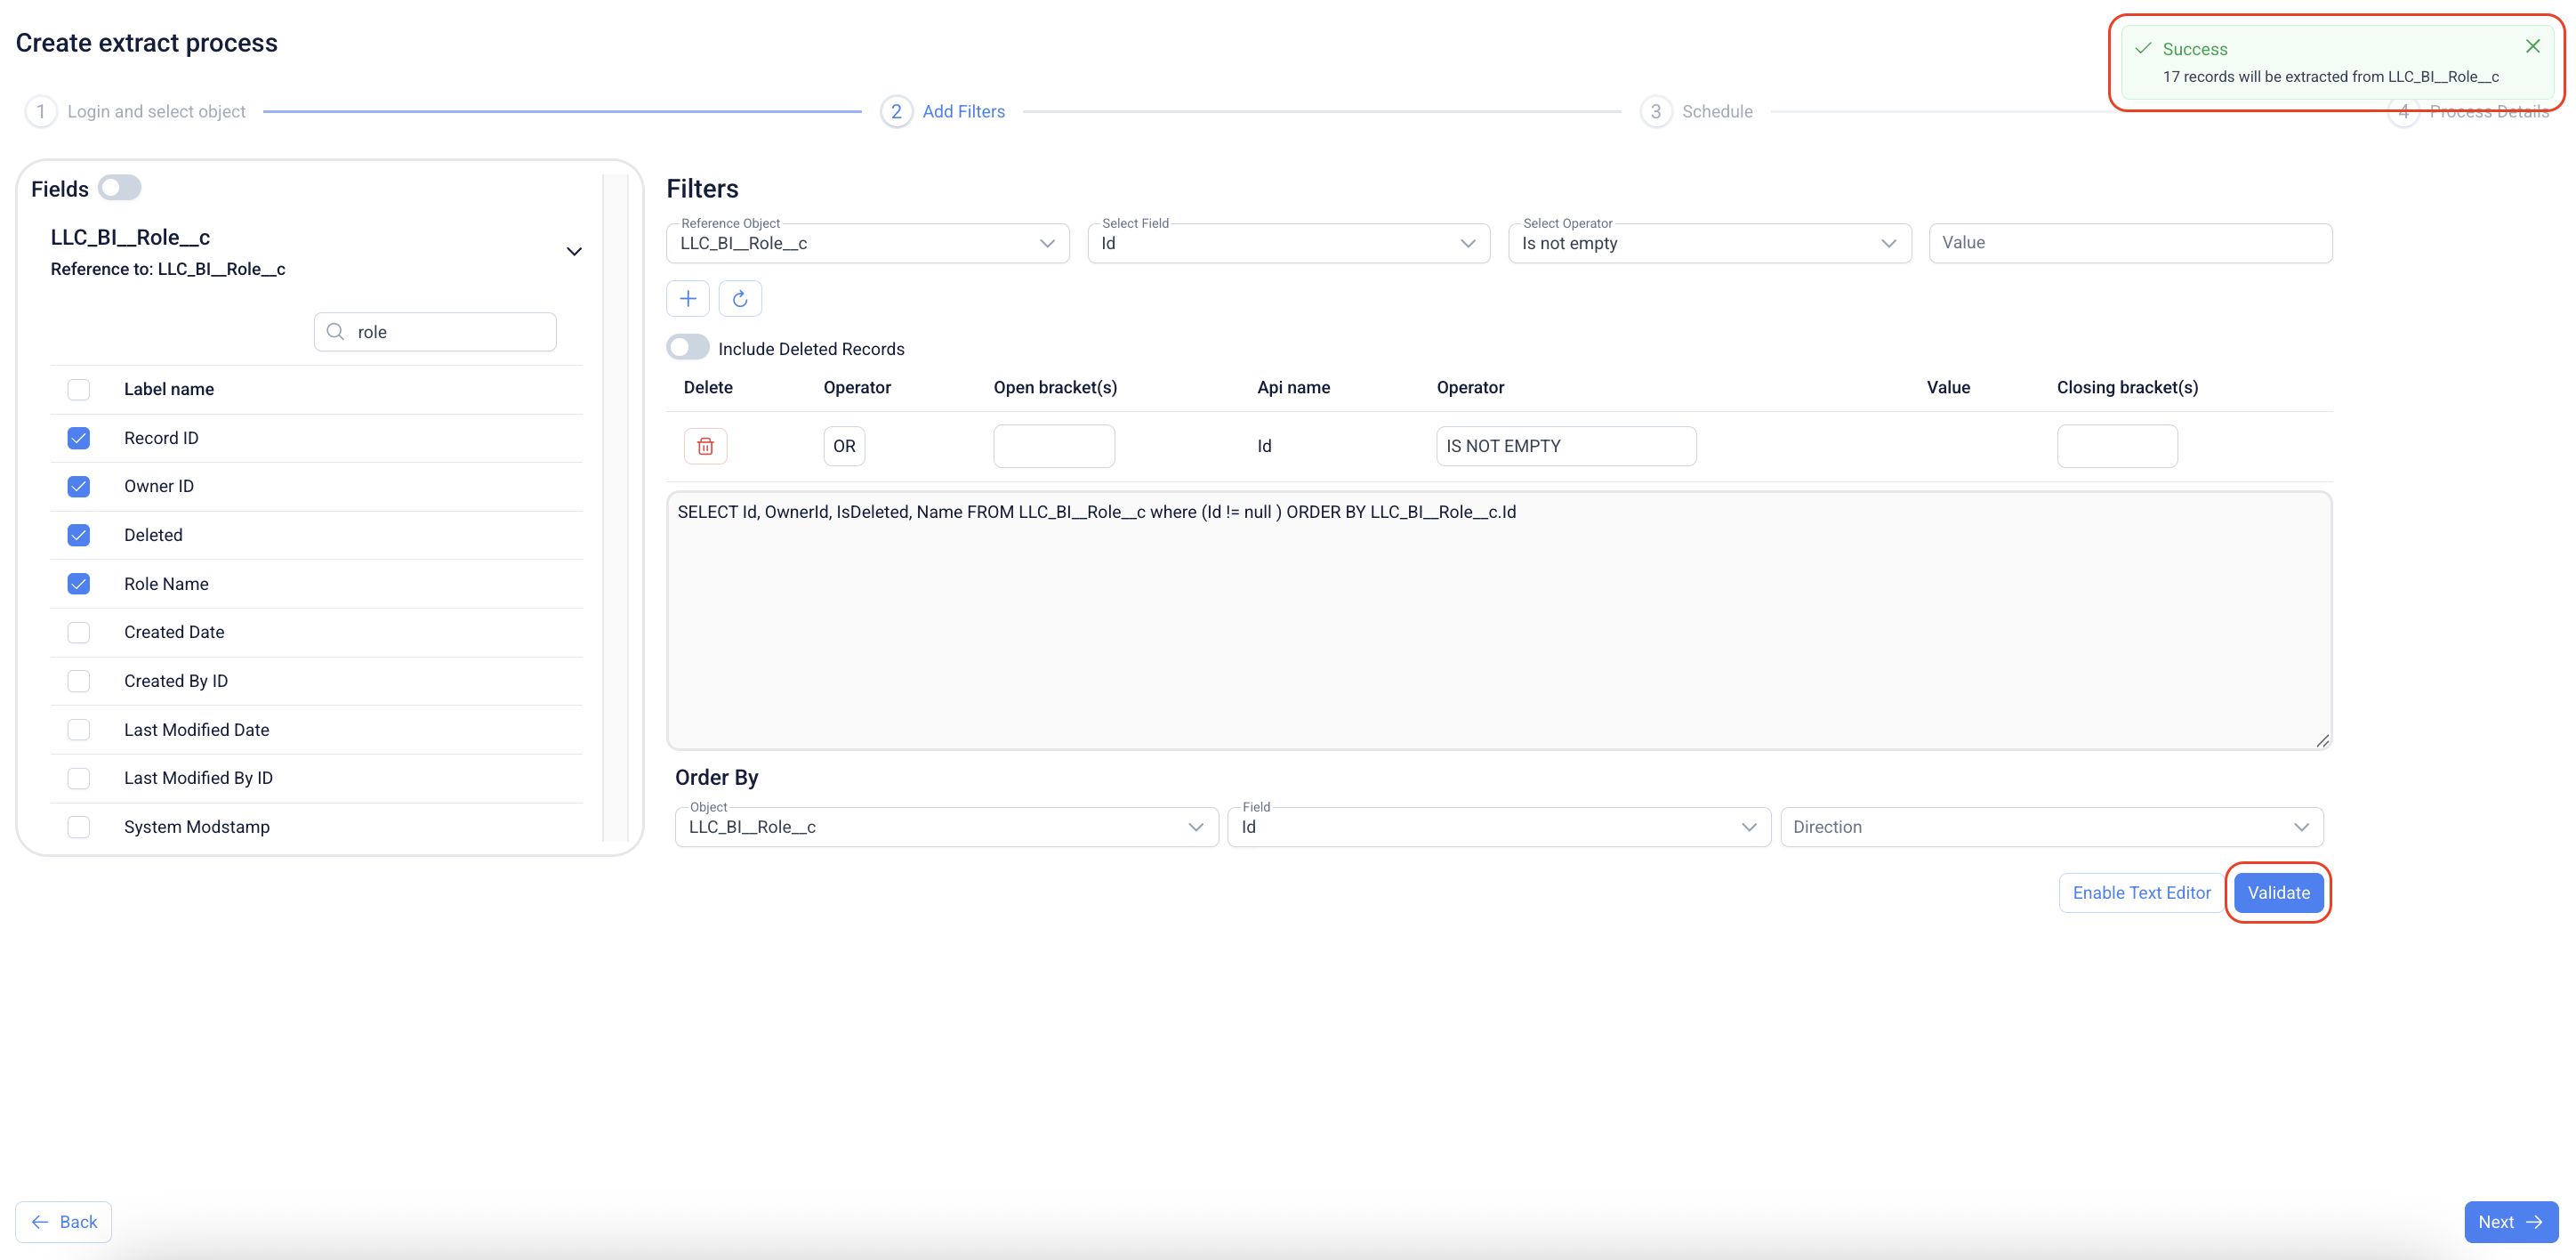Check the Created Date checkbox
This screenshot has height=1260, width=2576.
click(x=78, y=632)
